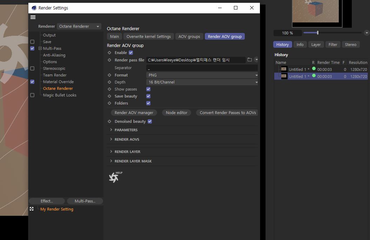
Task: Click the keyframe diamond next to Show passes
Action: 109,89
